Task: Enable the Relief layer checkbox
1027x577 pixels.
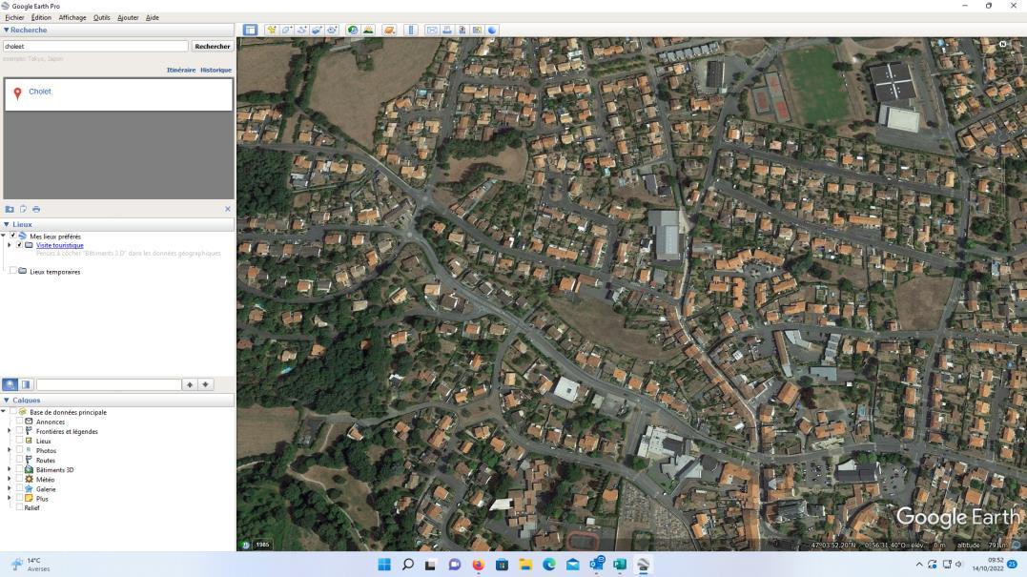Action: coord(19,507)
